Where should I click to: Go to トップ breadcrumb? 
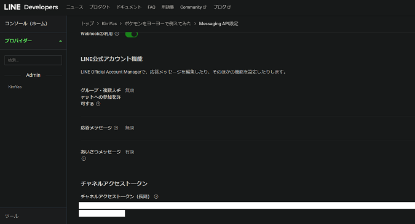point(87,23)
